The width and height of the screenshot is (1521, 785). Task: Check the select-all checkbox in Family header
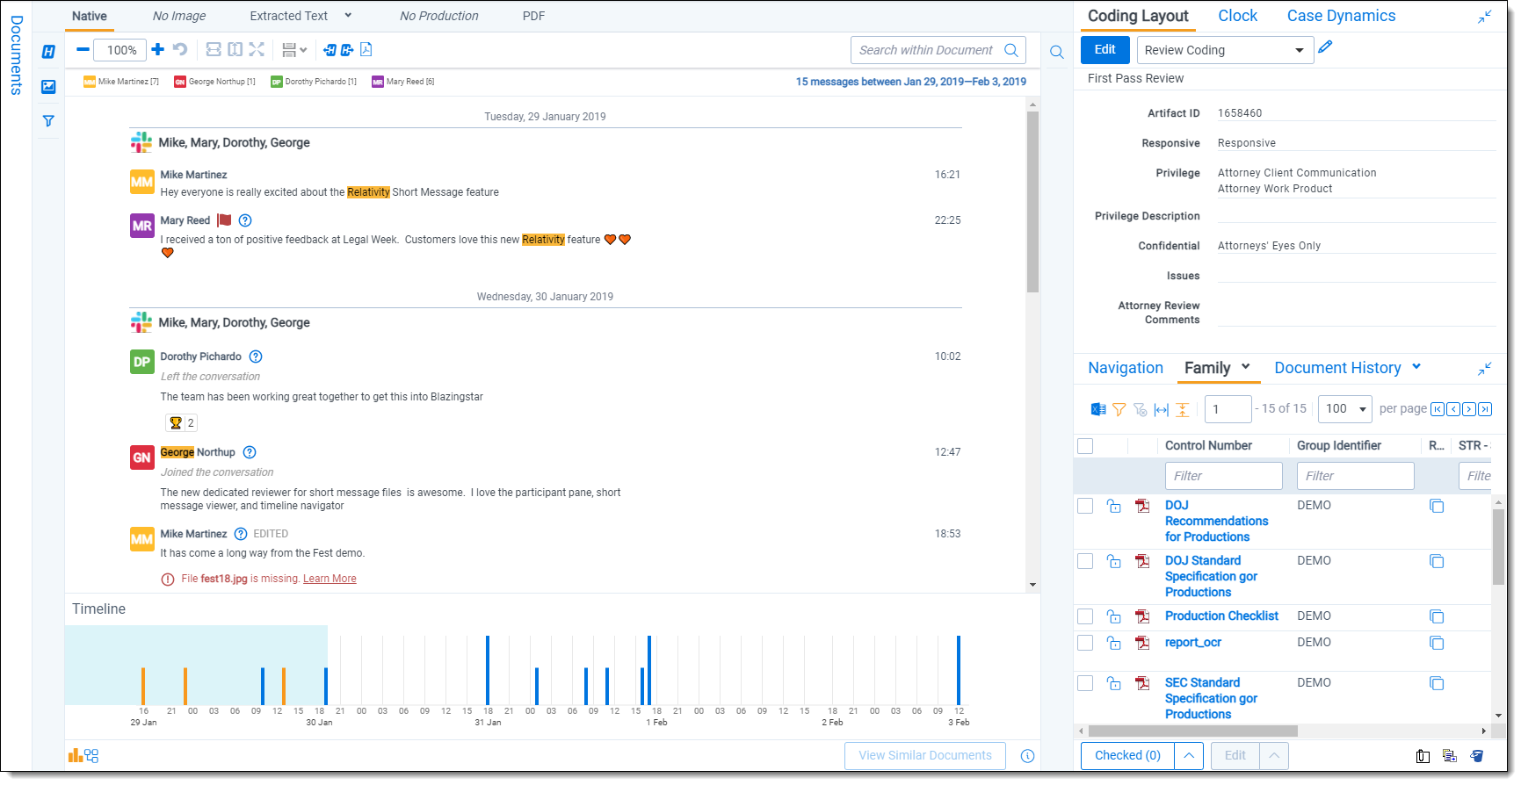(1085, 446)
